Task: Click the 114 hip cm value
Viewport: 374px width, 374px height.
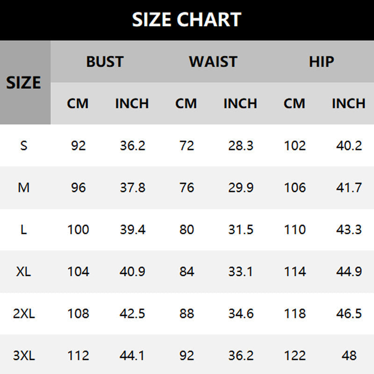Action: pyautogui.click(x=295, y=272)
